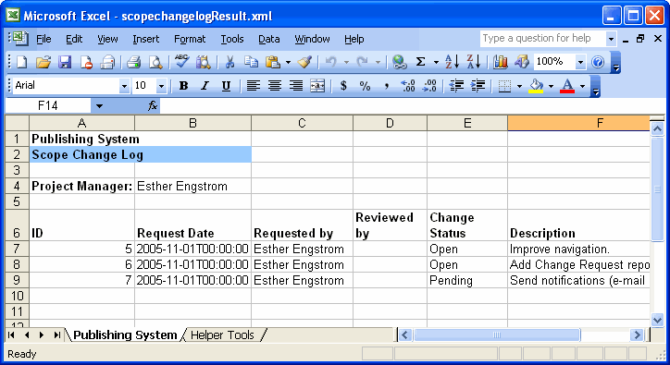
Task: Open Print Preview
Action: click(155, 62)
